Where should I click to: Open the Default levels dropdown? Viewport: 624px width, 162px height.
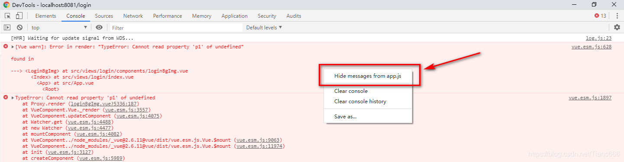(x=264, y=27)
